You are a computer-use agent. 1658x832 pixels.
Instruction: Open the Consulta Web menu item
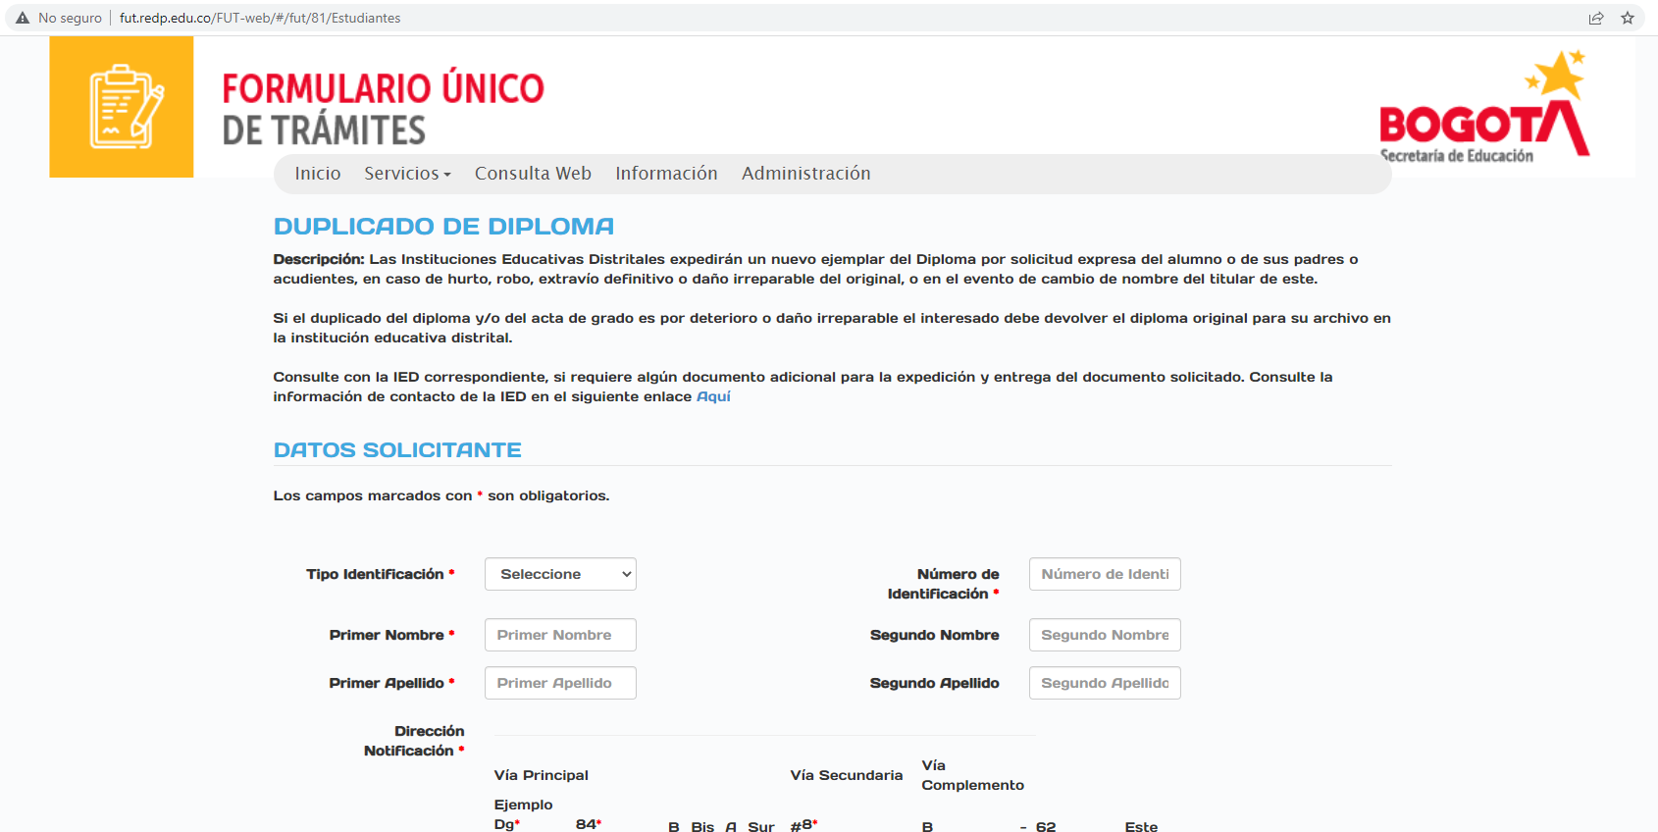tap(533, 174)
